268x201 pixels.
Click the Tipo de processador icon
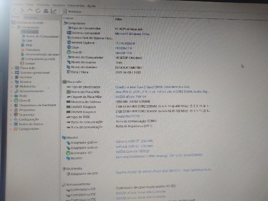[x=68, y=87]
